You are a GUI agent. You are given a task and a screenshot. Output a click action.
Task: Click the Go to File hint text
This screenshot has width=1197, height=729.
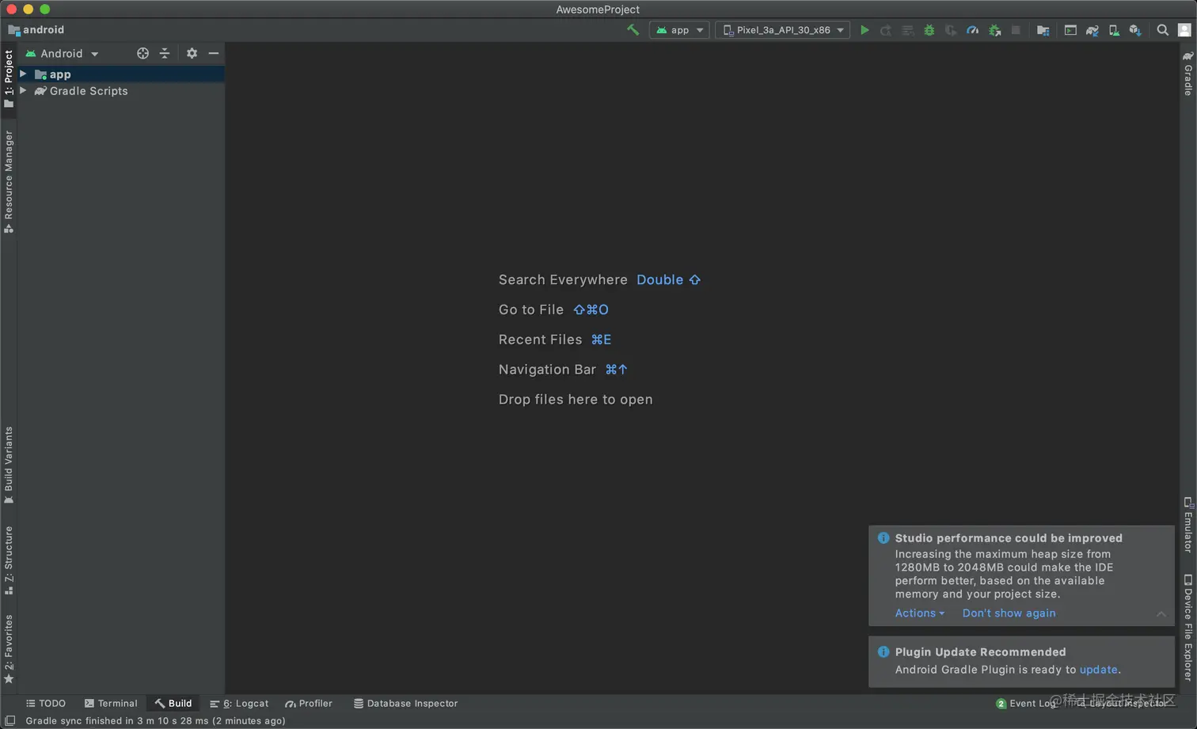[531, 309]
